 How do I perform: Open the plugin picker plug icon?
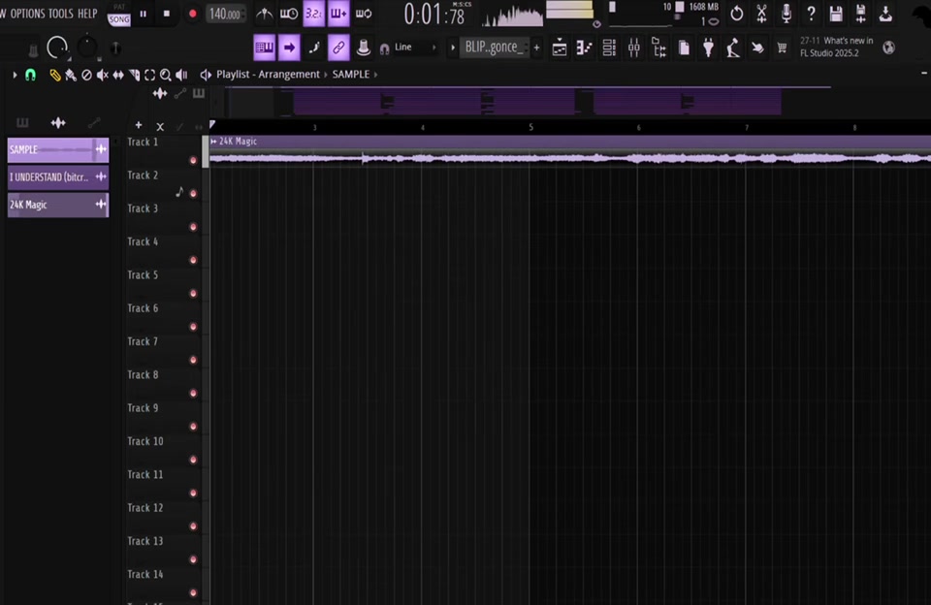pyautogui.click(x=708, y=48)
